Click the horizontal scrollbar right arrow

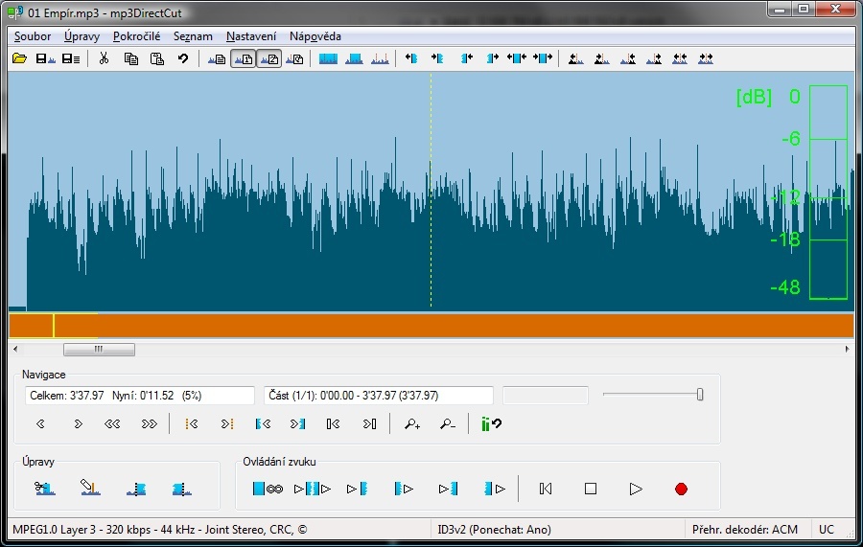(x=847, y=350)
